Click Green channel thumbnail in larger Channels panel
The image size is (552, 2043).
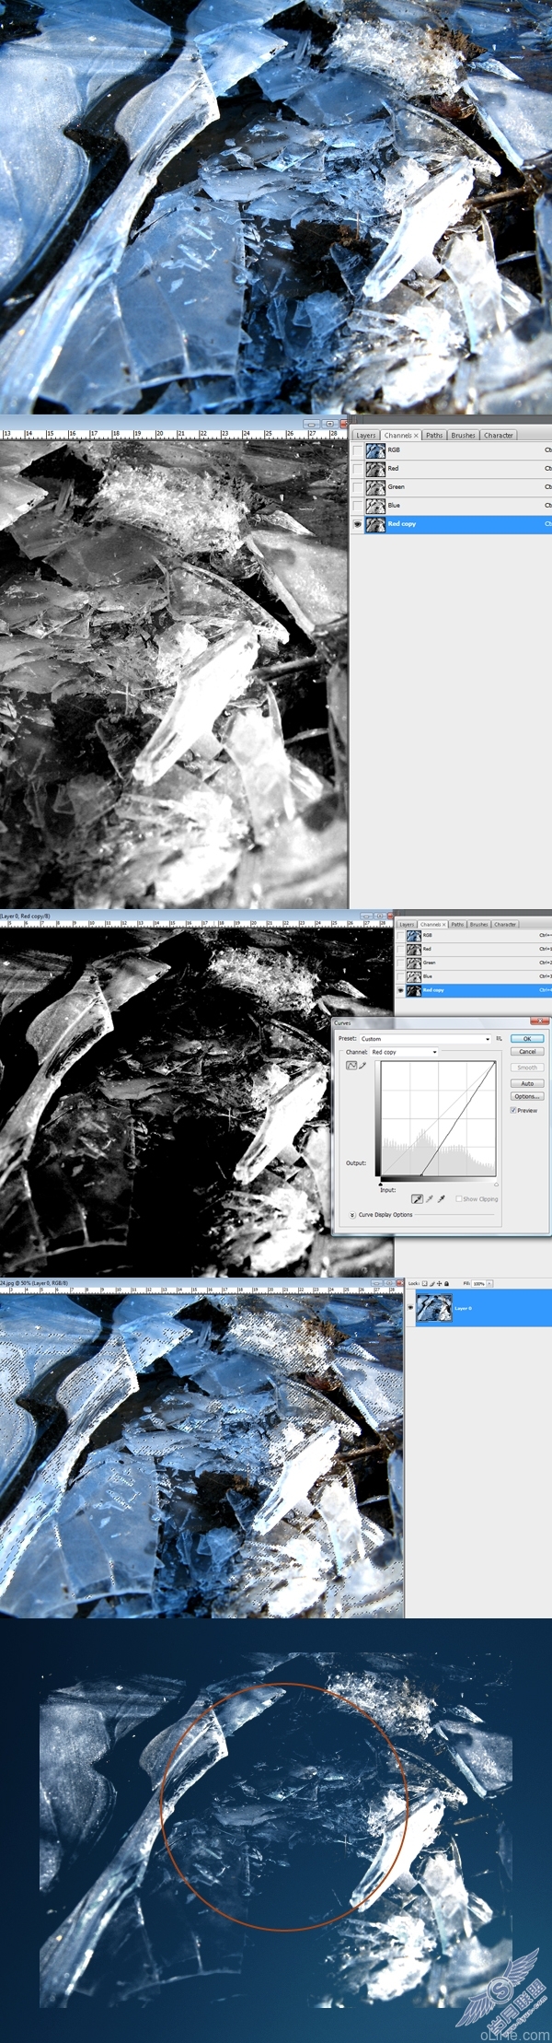tap(375, 487)
